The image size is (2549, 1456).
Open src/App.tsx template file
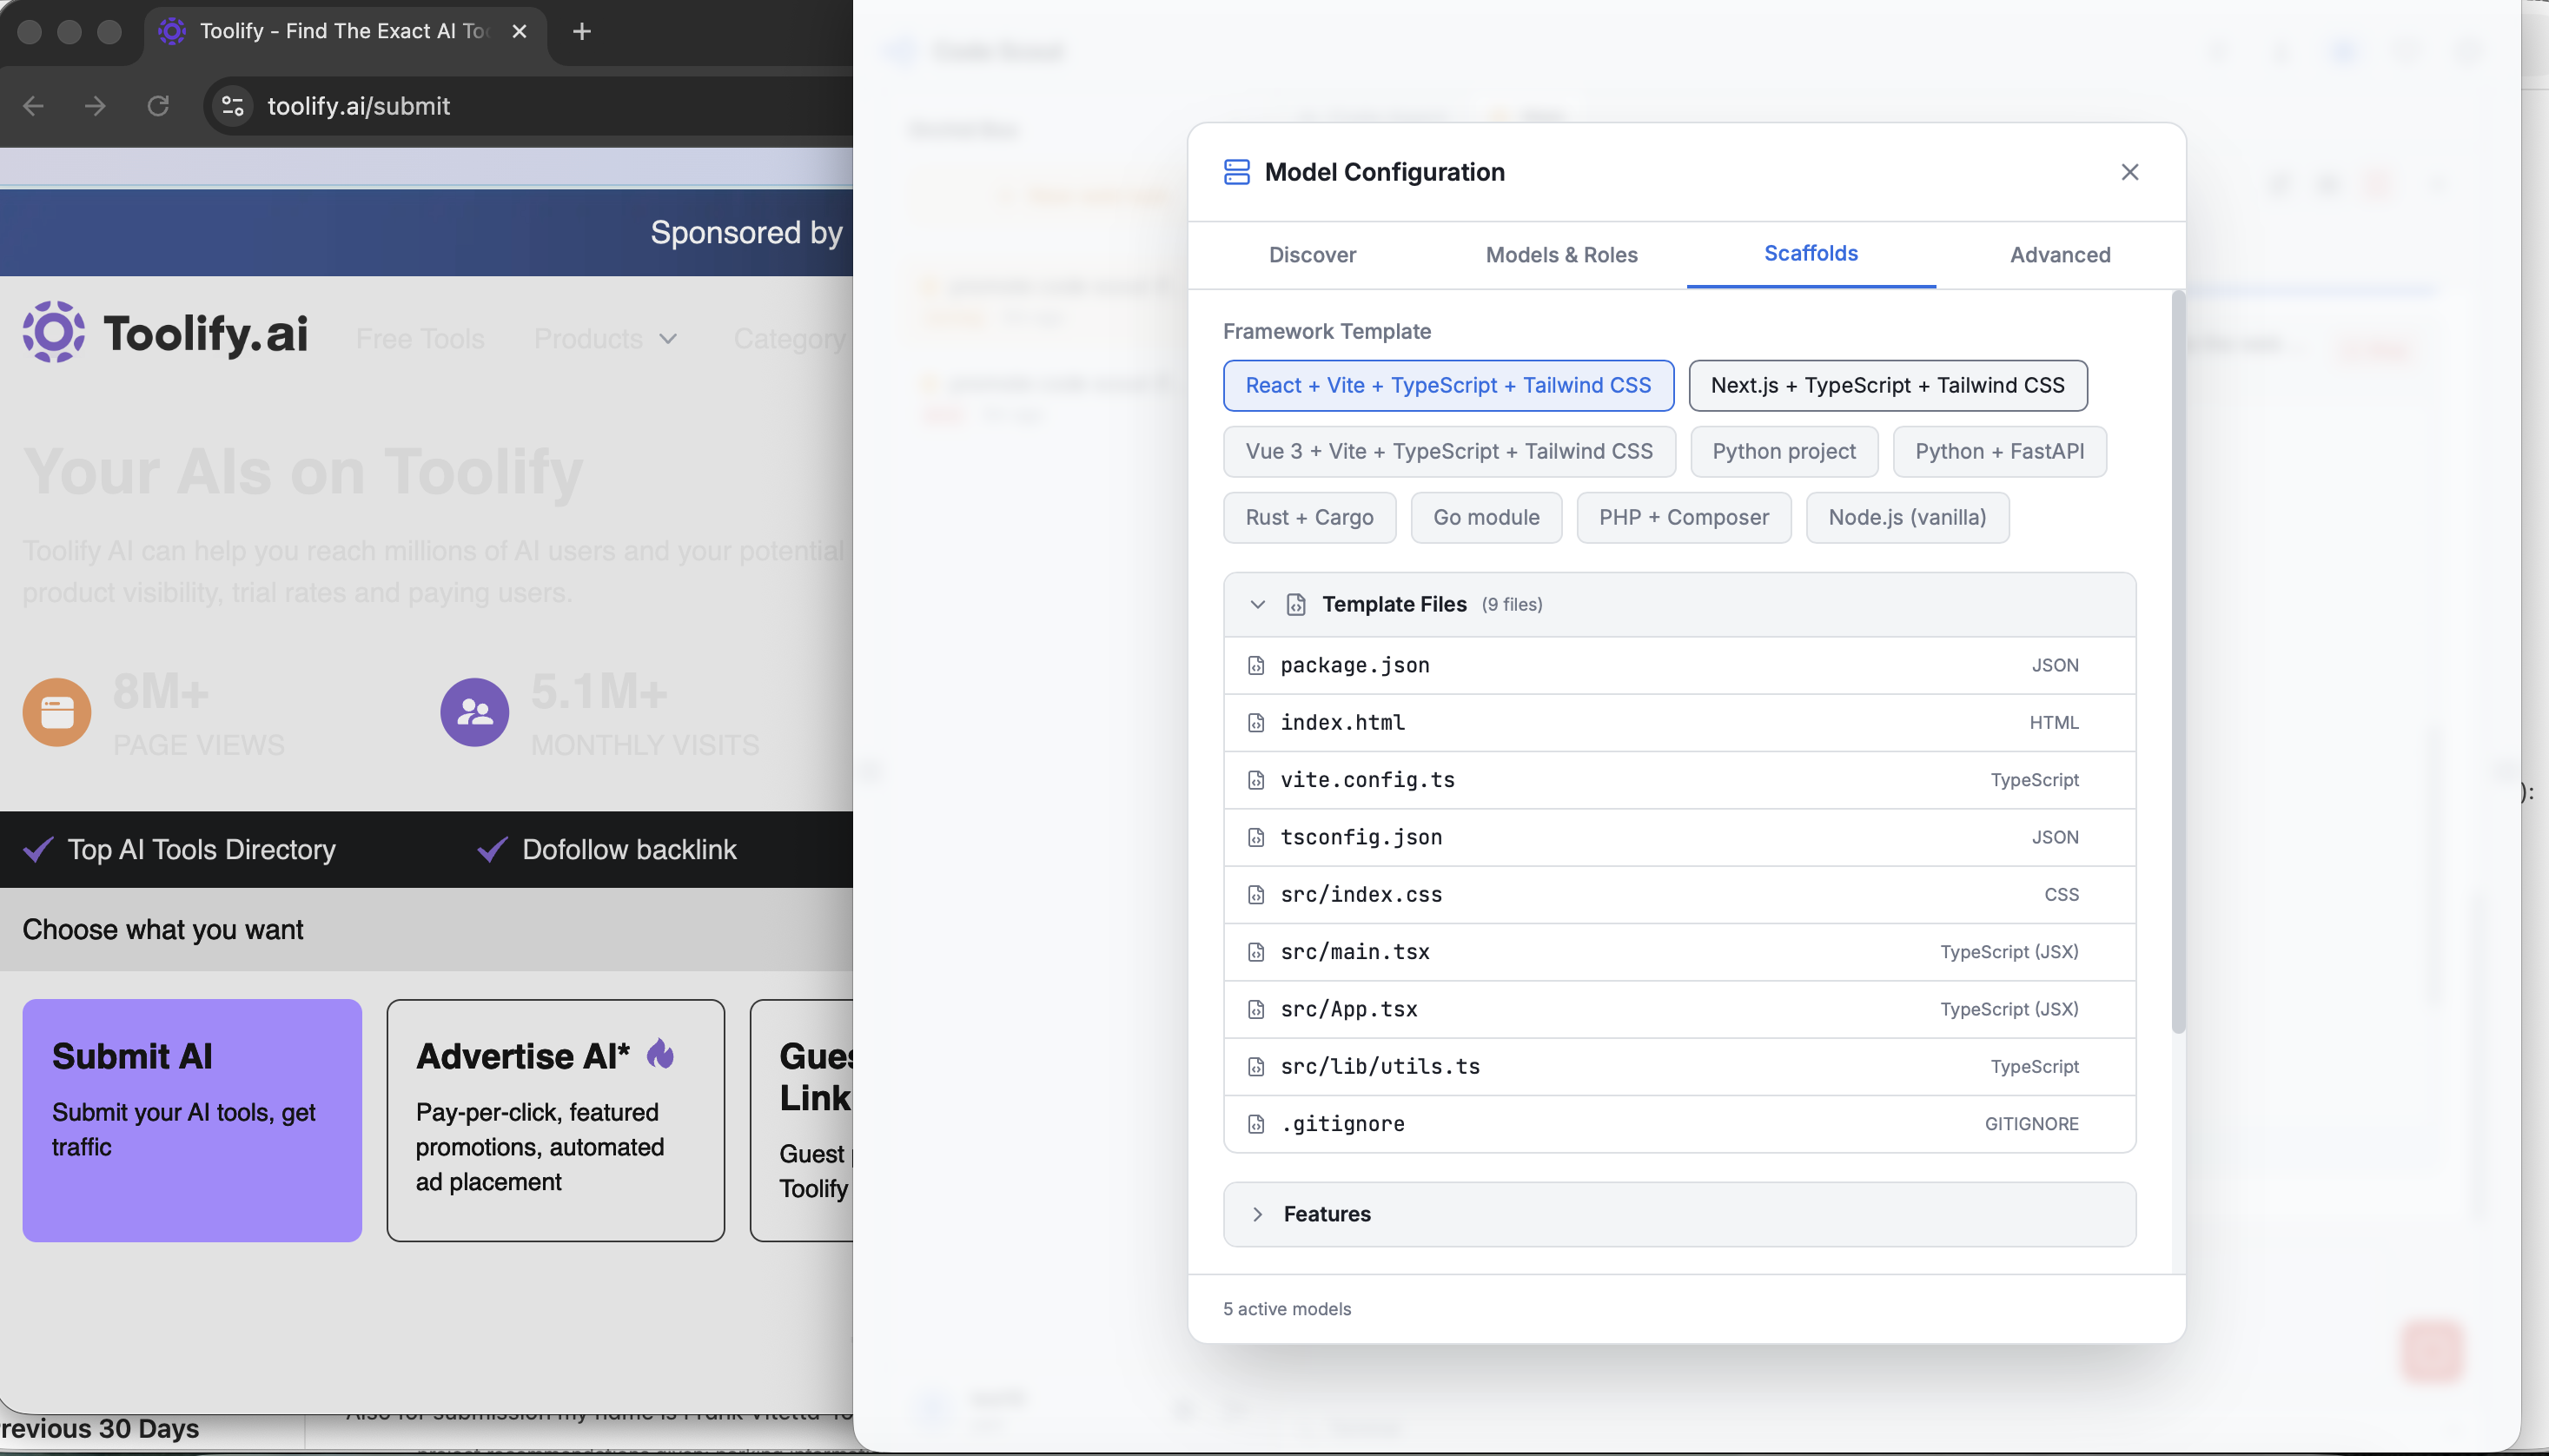pos(1679,1009)
